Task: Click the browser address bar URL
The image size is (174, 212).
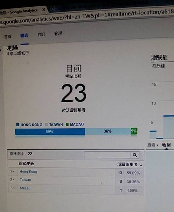Action: click(87, 17)
